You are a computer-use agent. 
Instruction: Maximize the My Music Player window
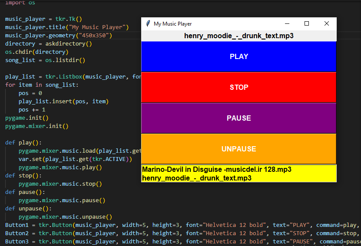click(307, 23)
